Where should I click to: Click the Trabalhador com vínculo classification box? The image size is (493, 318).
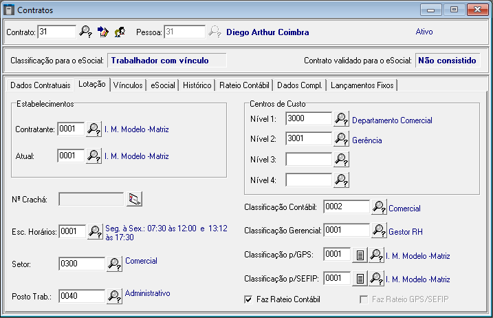pos(167,61)
